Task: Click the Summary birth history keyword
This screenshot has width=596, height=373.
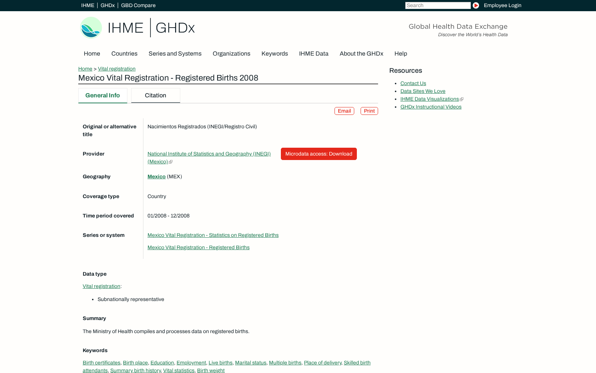Action: click(x=136, y=370)
